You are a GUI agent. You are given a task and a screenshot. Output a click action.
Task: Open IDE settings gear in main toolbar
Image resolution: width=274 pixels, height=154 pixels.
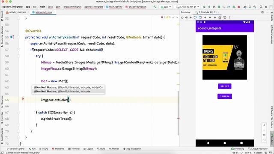click(x=266, y=7)
